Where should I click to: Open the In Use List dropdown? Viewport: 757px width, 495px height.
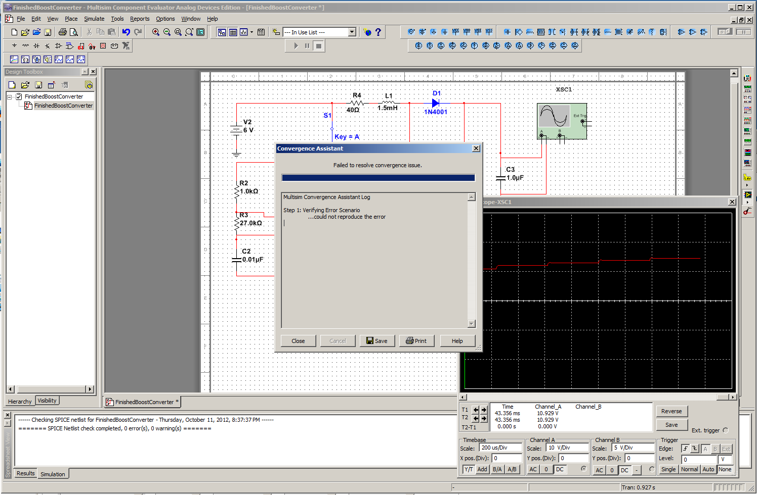tap(352, 32)
